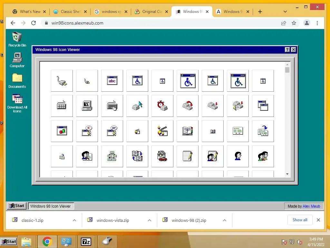Click the icon viewer scrollbar up arrow
The height and width of the screenshot is (248, 330).
point(287,65)
